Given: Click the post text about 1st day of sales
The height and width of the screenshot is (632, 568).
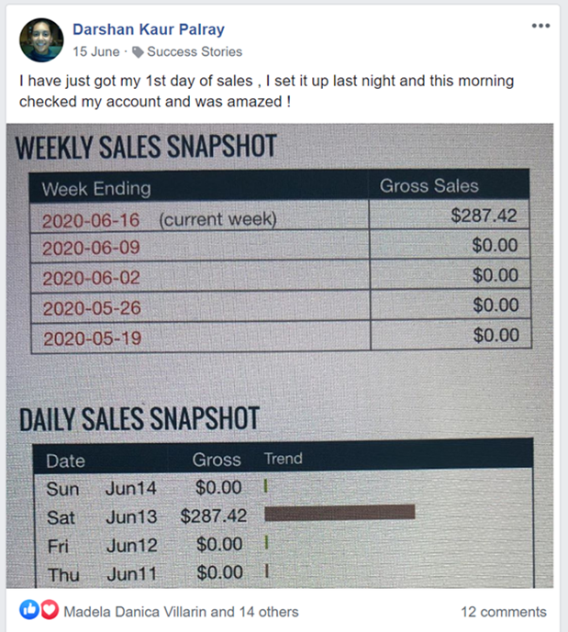Looking at the screenshot, I should point(266,91).
